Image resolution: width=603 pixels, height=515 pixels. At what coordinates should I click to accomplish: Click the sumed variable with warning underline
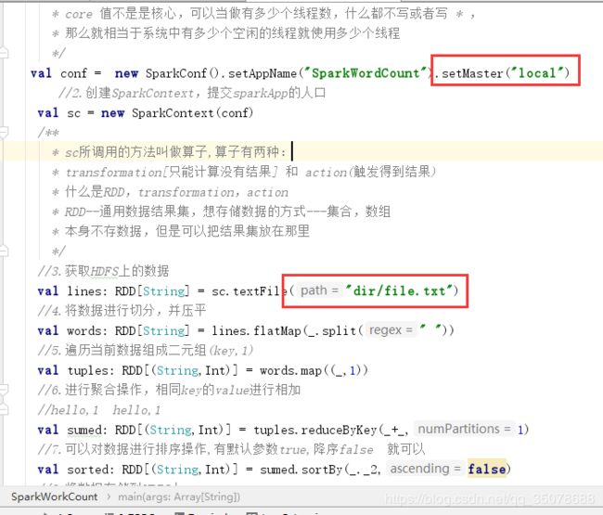point(83,430)
